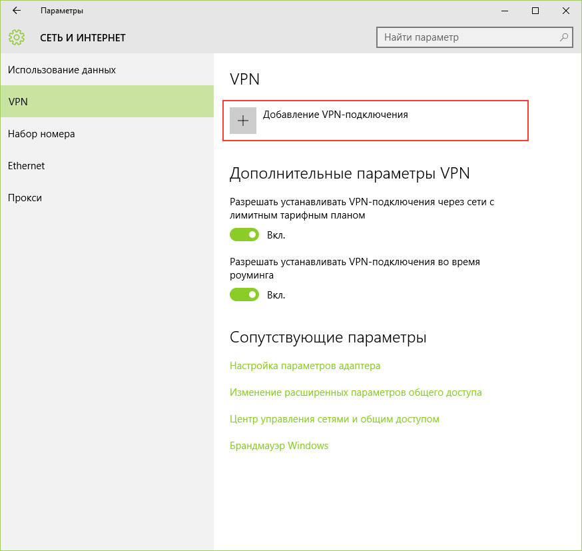Click the plus icon to add VPN

(x=243, y=121)
